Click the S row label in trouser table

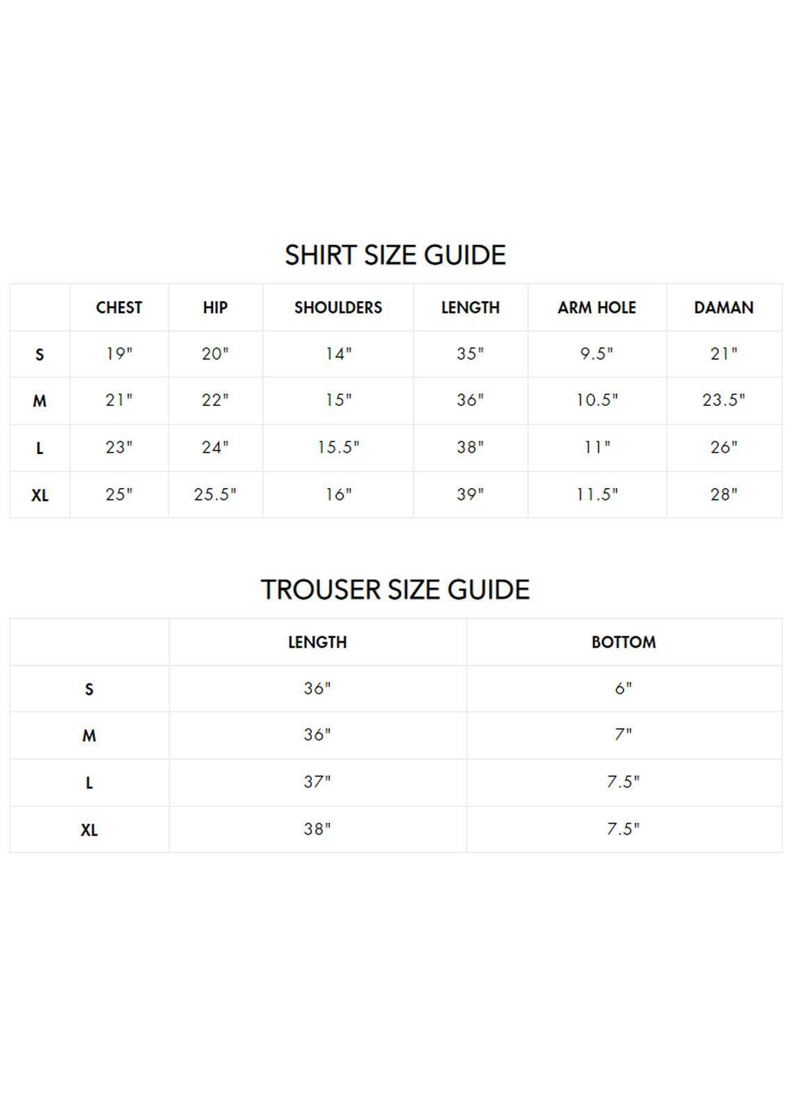[89, 689]
